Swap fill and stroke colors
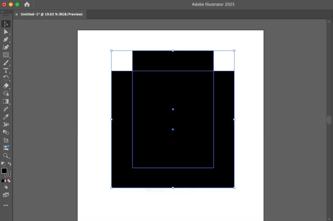The width and height of the screenshot is (333, 221). pos(9,164)
